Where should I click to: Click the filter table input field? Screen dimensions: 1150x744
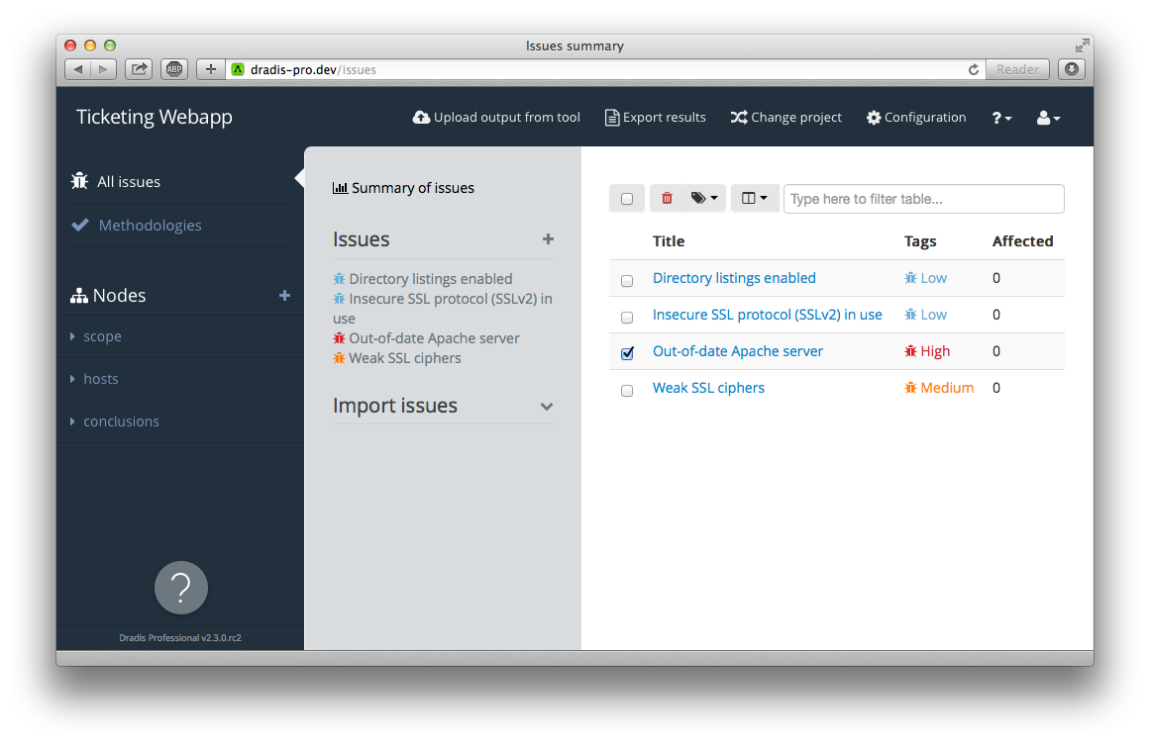pos(923,199)
